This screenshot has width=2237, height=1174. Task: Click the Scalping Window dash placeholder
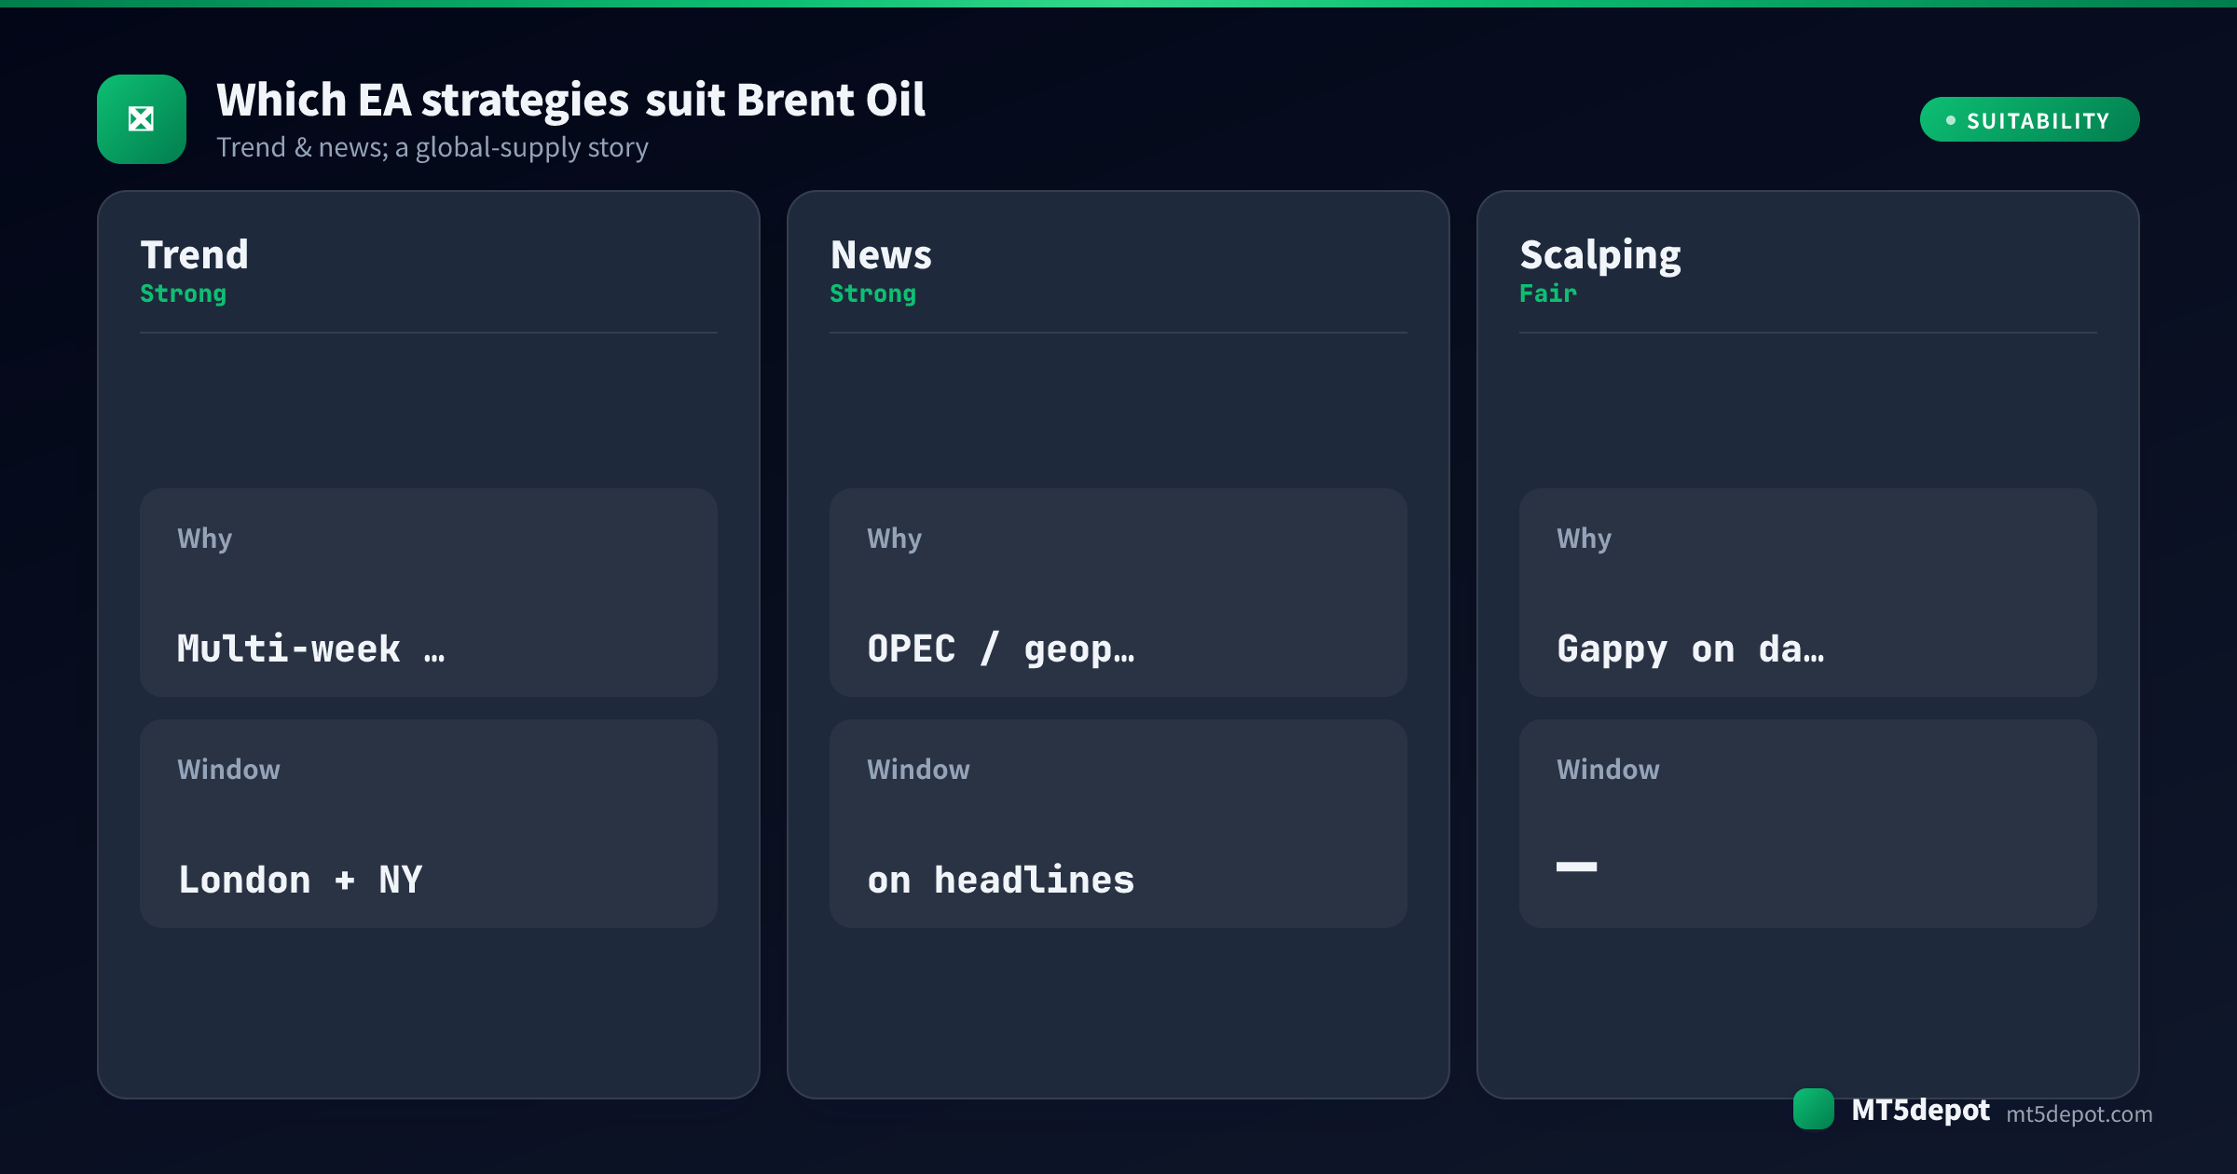tap(1577, 867)
